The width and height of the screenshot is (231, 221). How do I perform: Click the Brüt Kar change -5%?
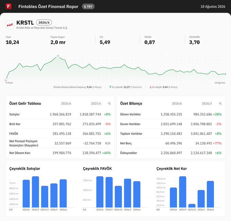tap(108, 124)
